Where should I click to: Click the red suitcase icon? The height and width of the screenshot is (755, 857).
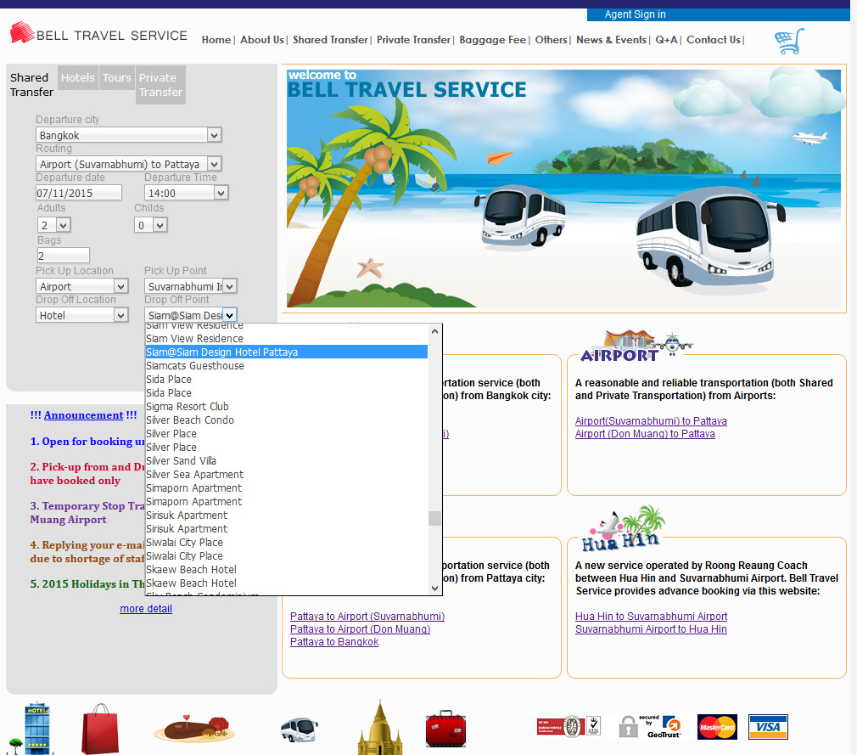tap(446, 728)
